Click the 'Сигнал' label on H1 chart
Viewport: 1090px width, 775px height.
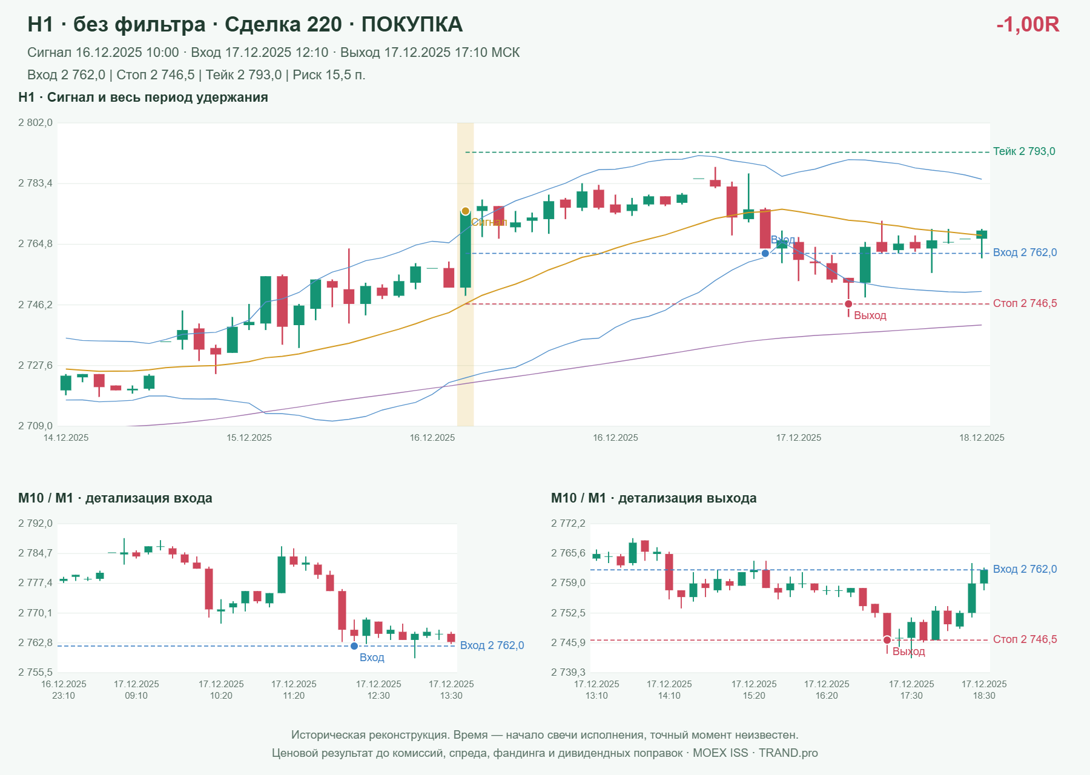pyautogui.click(x=489, y=222)
